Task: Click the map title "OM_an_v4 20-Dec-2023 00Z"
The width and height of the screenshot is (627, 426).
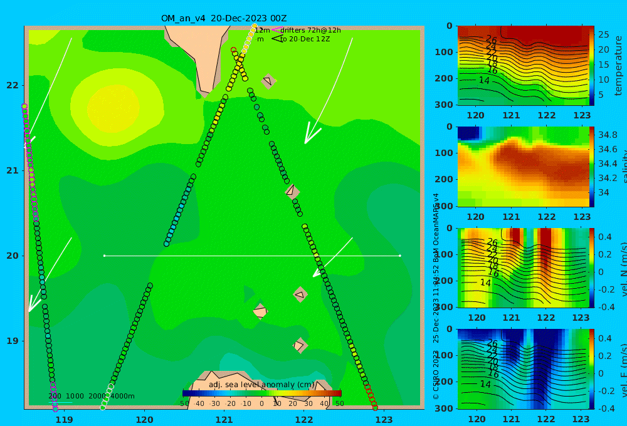Action: 224,18
